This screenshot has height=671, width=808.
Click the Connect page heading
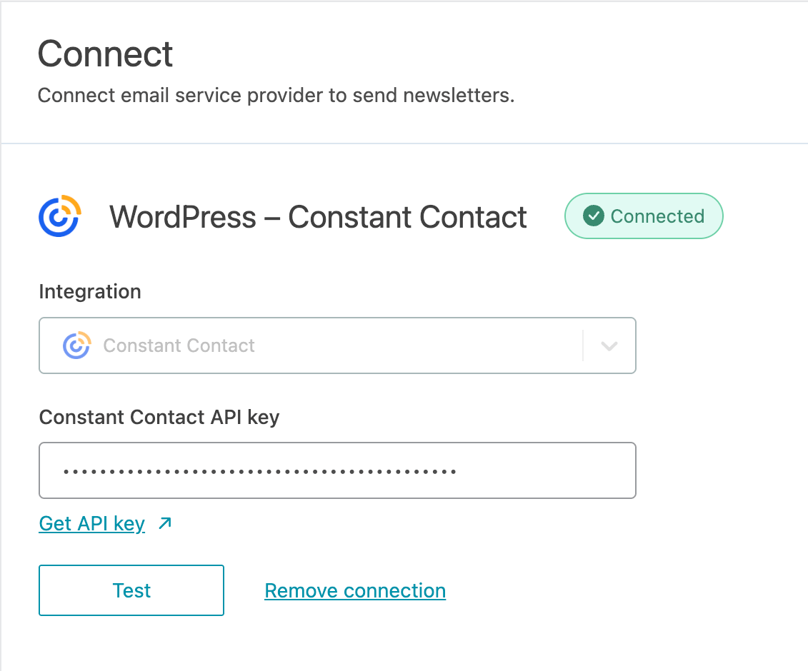(105, 54)
